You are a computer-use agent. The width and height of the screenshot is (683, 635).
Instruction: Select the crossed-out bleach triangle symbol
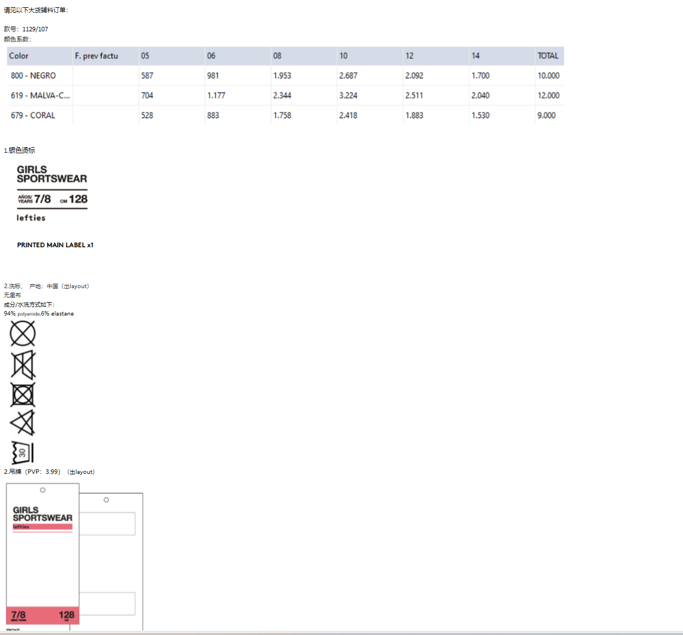click(x=22, y=423)
